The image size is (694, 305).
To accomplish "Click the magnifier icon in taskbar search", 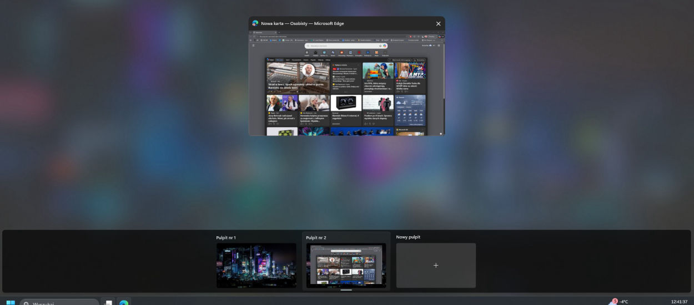I will (26, 303).
